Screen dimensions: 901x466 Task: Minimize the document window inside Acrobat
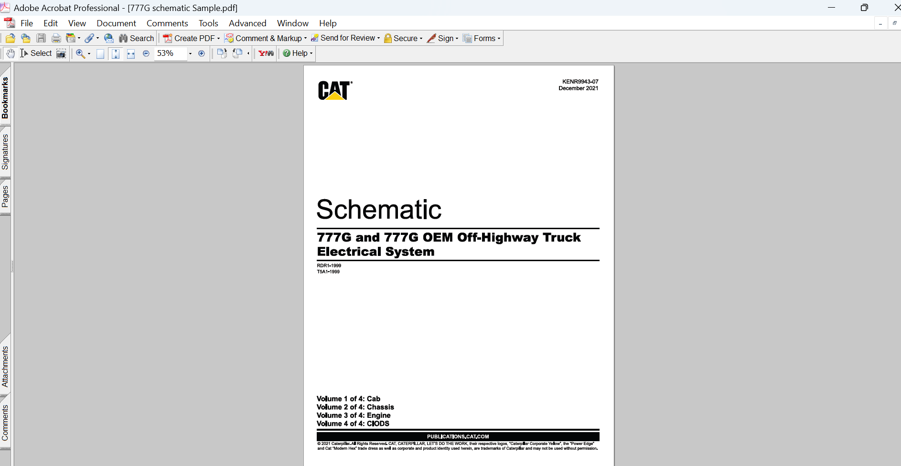(880, 23)
